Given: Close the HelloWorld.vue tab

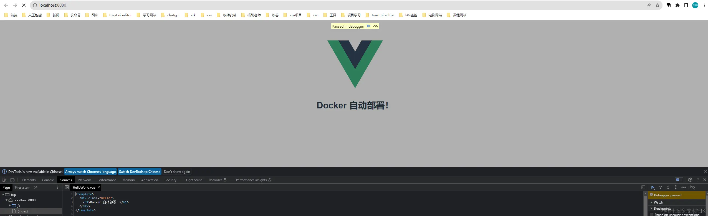Looking at the screenshot, I should [99, 187].
